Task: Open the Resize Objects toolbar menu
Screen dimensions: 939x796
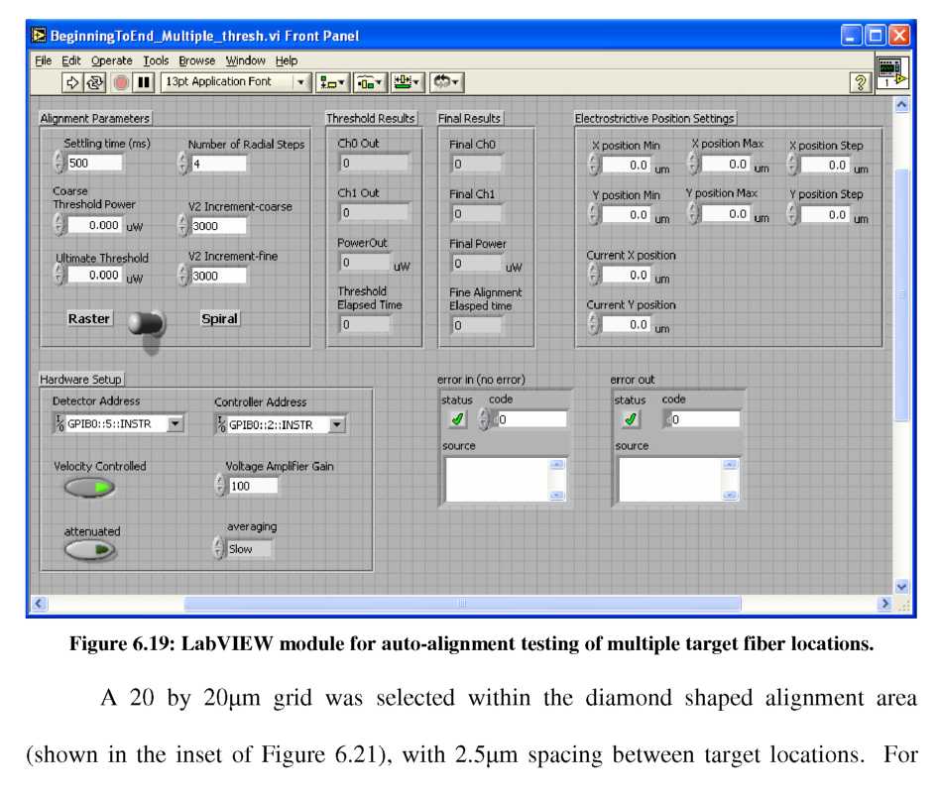Action: point(408,82)
